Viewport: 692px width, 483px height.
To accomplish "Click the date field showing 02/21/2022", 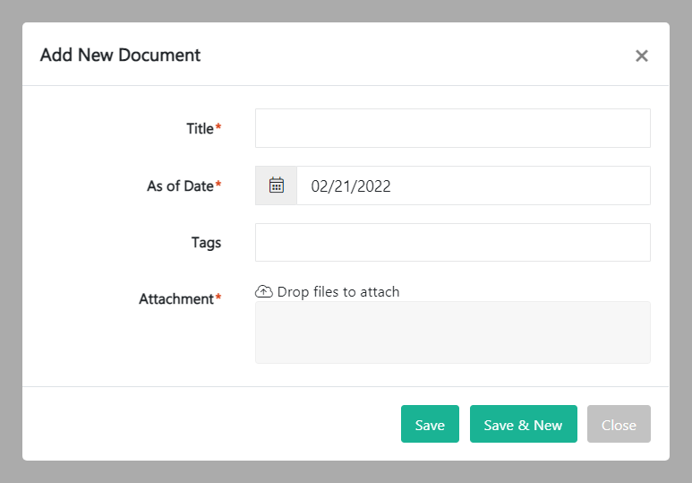I will (x=473, y=185).
